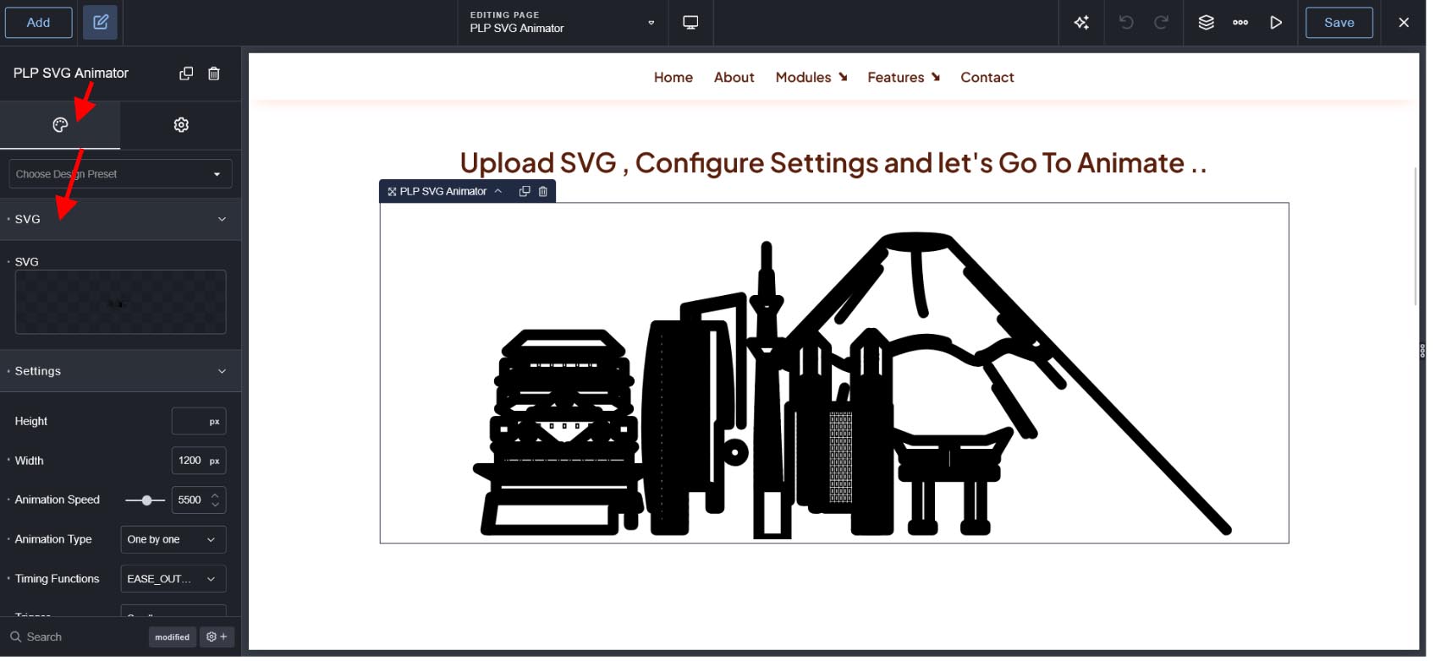Click the Animation Speed label
The width and height of the screenshot is (1435, 661).
tap(58, 500)
